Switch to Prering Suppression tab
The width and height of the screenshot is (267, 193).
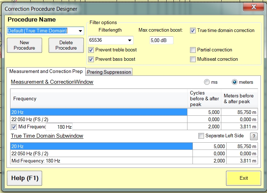(x=109, y=72)
